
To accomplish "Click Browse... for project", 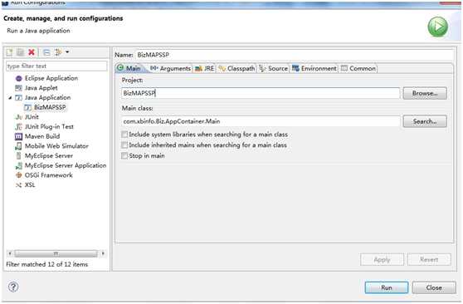I will pyautogui.click(x=425, y=93).
